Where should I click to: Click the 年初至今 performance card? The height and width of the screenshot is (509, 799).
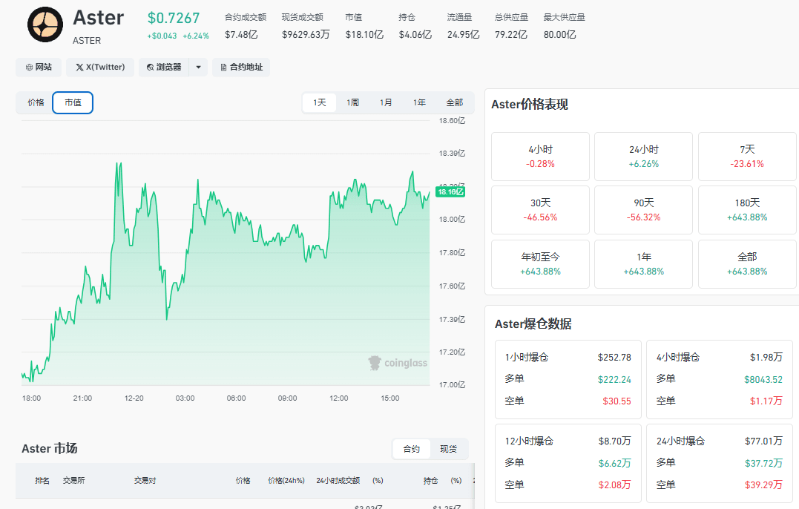(x=540, y=264)
